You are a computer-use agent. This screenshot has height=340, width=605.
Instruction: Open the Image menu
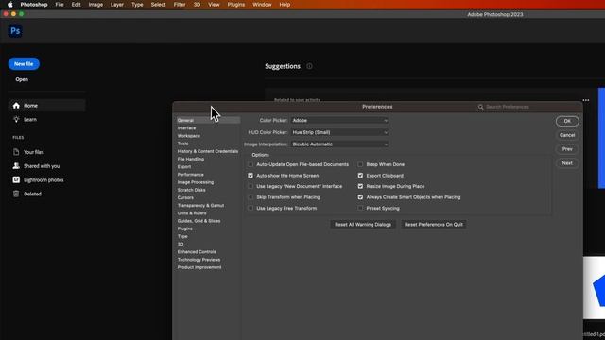pyautogui.click(x=95, y=5)
